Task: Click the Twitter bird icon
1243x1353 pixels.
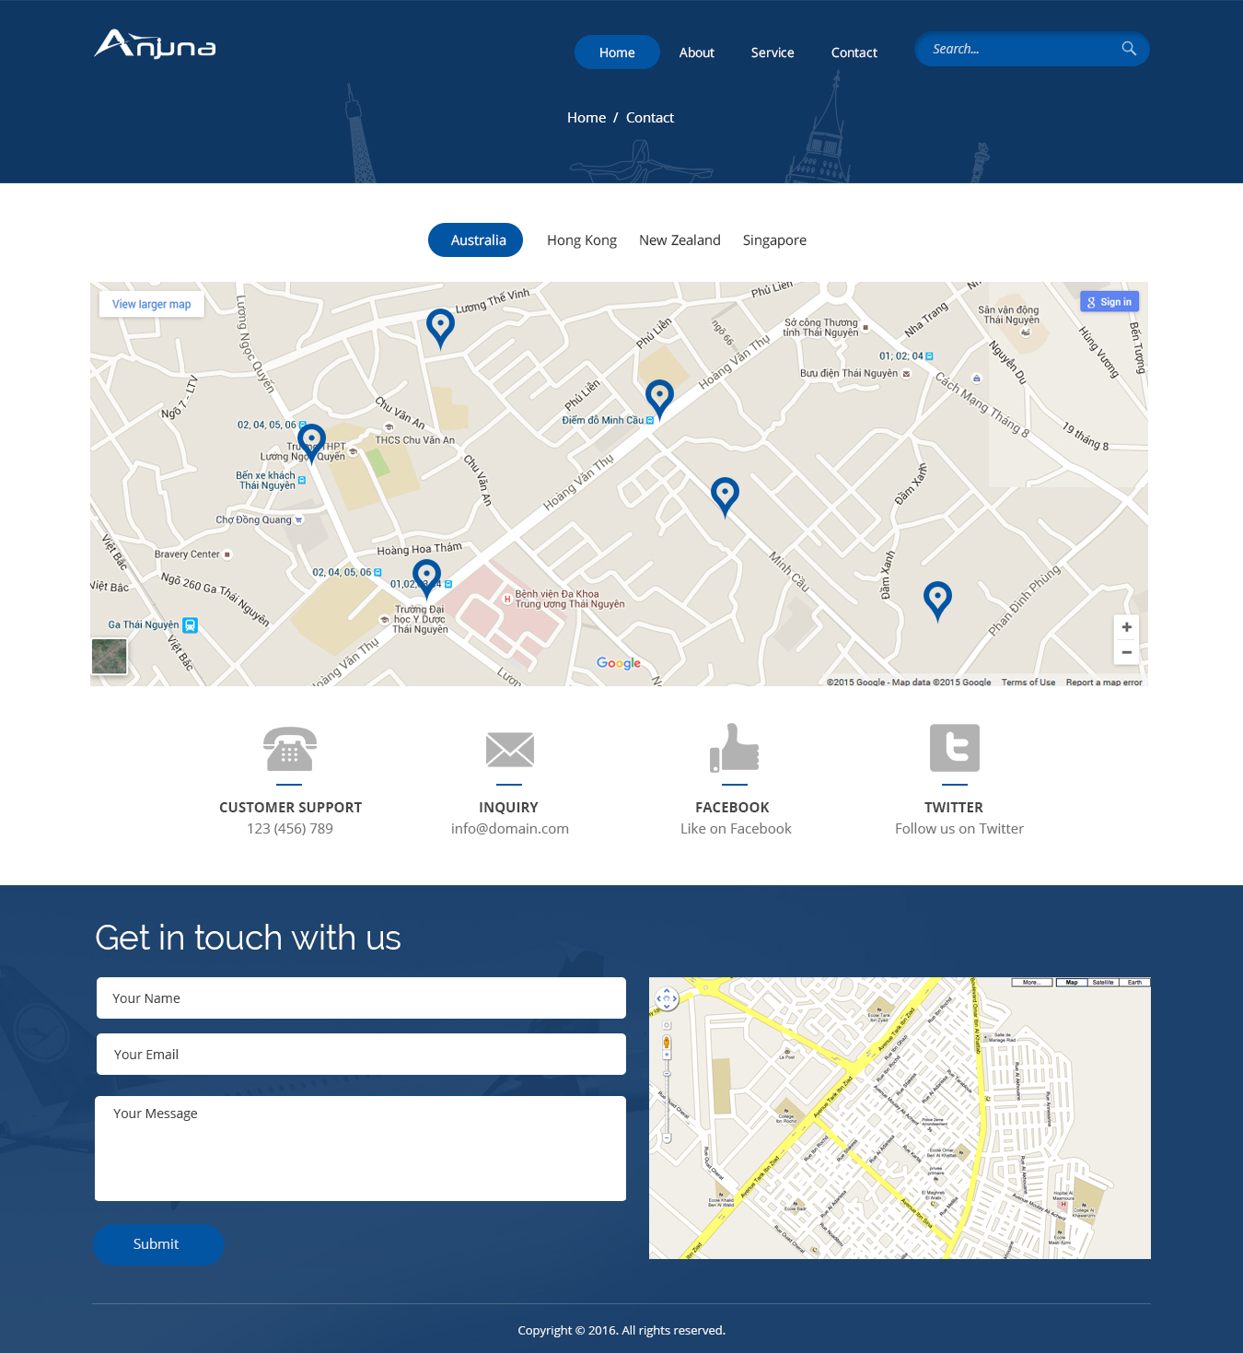Action: click(x=954, y=748)
